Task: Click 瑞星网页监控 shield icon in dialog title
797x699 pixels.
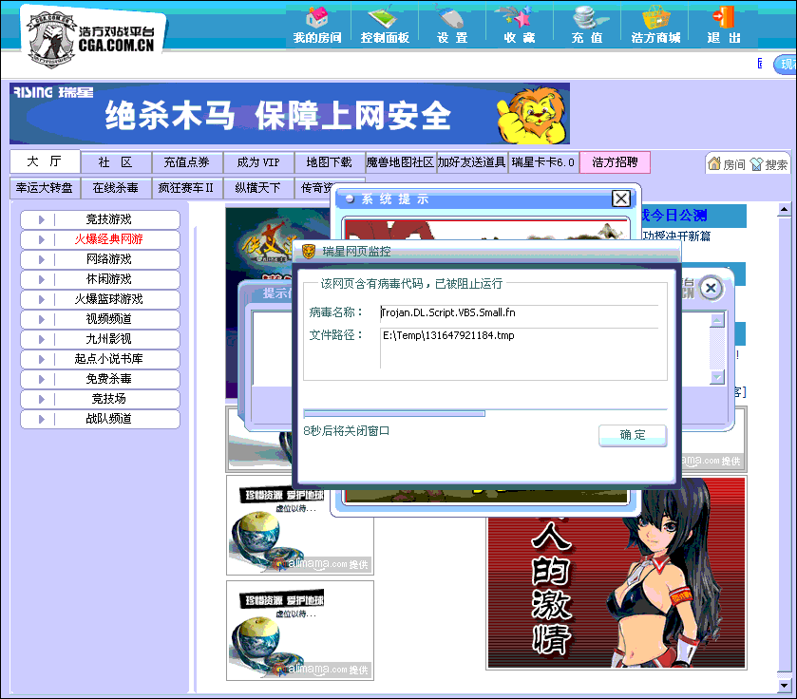Action: click(x=309, y=251)
